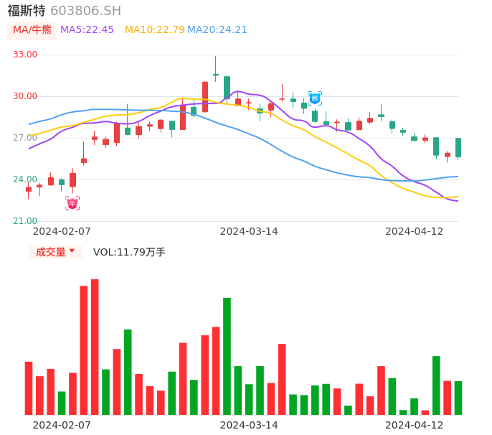Click the 成交量 dropdown arrow

tap(72, 251)
